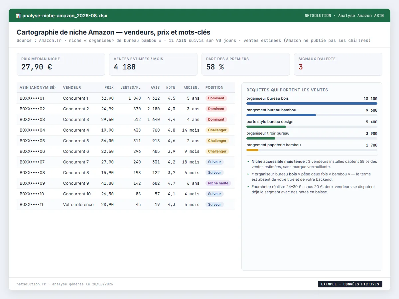Select the Prix médian niche card

(x=61, y=64)
